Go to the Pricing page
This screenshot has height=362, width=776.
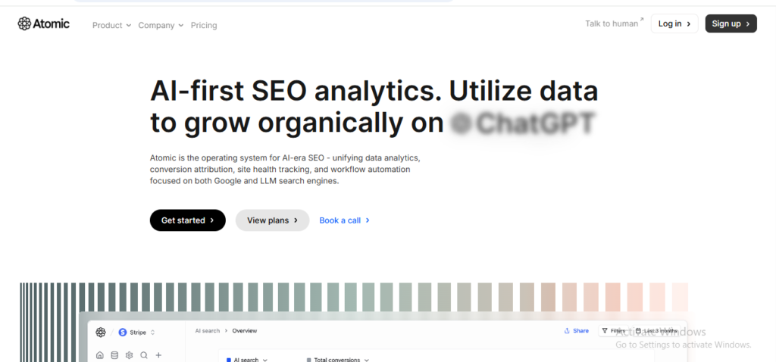pyautogui.click(x=204, y=25)
